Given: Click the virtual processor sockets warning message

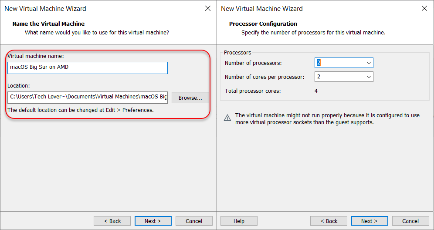Looking at the screenshot, I should (x=327, y=118).
